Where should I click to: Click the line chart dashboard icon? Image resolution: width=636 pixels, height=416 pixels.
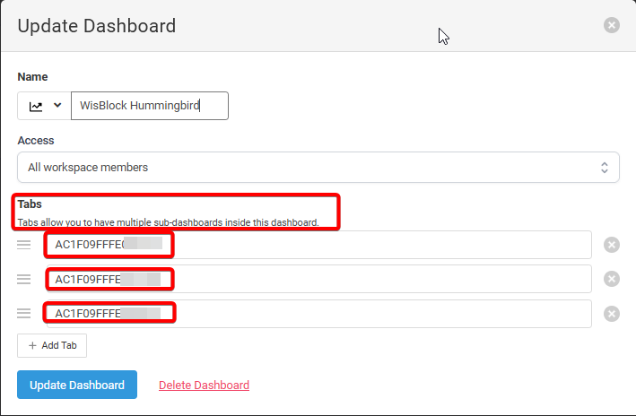[36, 106]
